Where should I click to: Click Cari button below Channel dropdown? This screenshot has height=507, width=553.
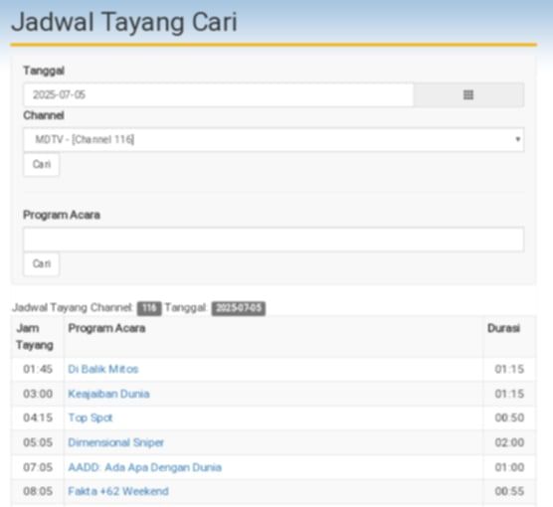[x=41, y=164]
